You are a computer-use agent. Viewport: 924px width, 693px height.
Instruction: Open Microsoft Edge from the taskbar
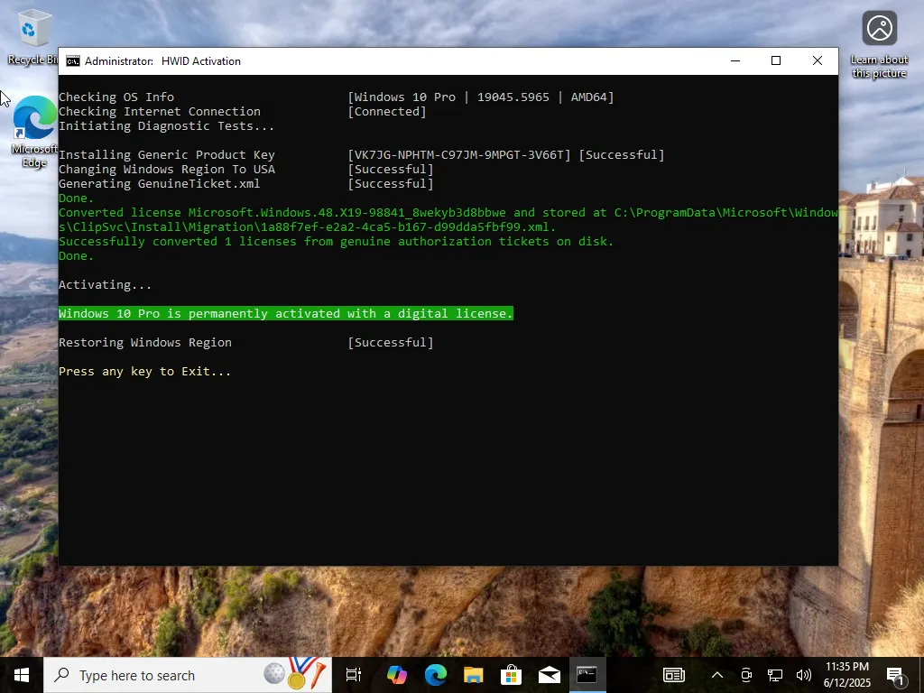436,675
